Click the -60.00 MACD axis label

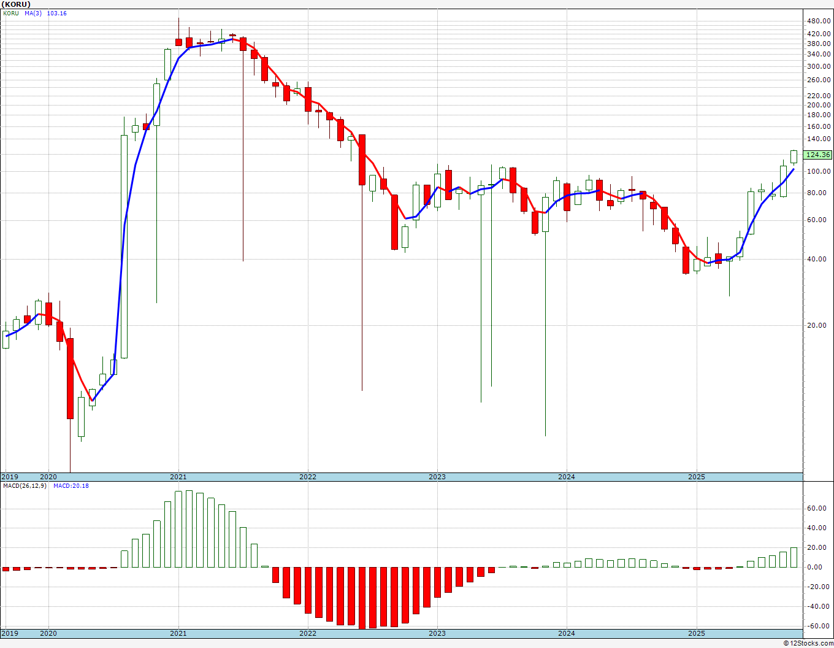pyautogui.click(x=820, y=626)
